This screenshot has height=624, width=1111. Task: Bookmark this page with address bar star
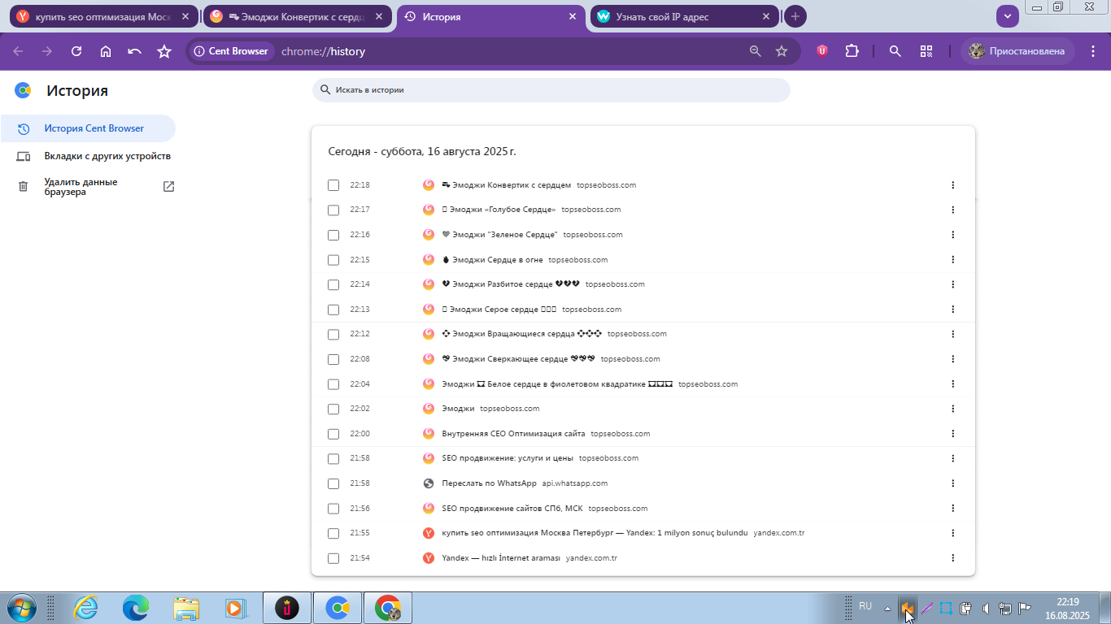click(782, 51)
